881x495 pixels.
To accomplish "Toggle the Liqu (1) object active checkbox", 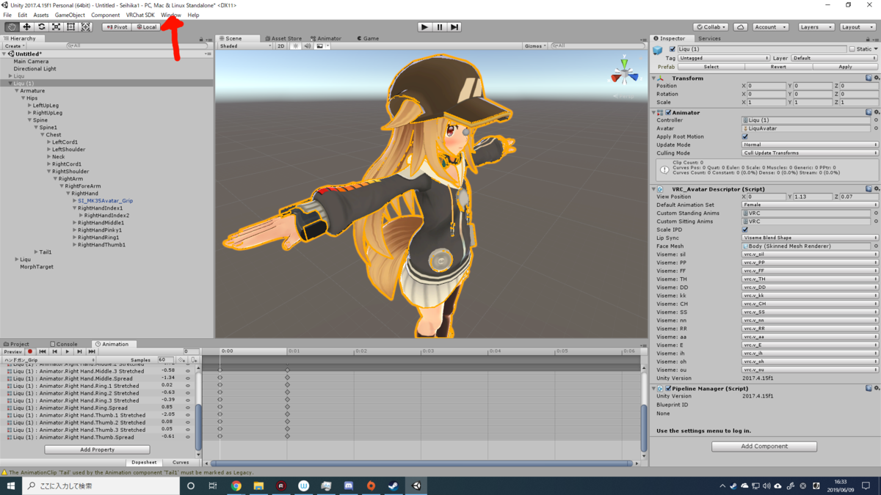I will pyautogui.click(x=672, y=49).
